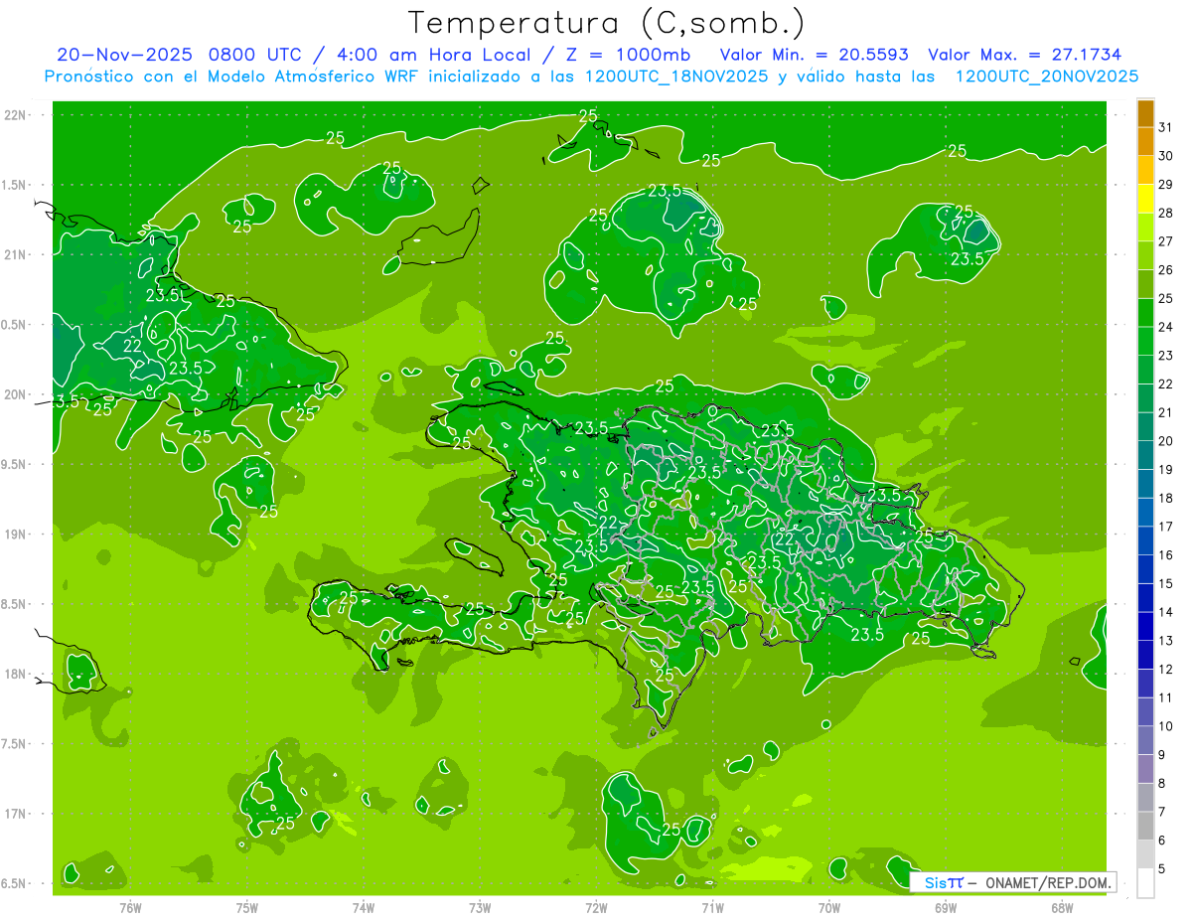Click the "Valor Max. = 27.1734" value

coord(1025,55)
